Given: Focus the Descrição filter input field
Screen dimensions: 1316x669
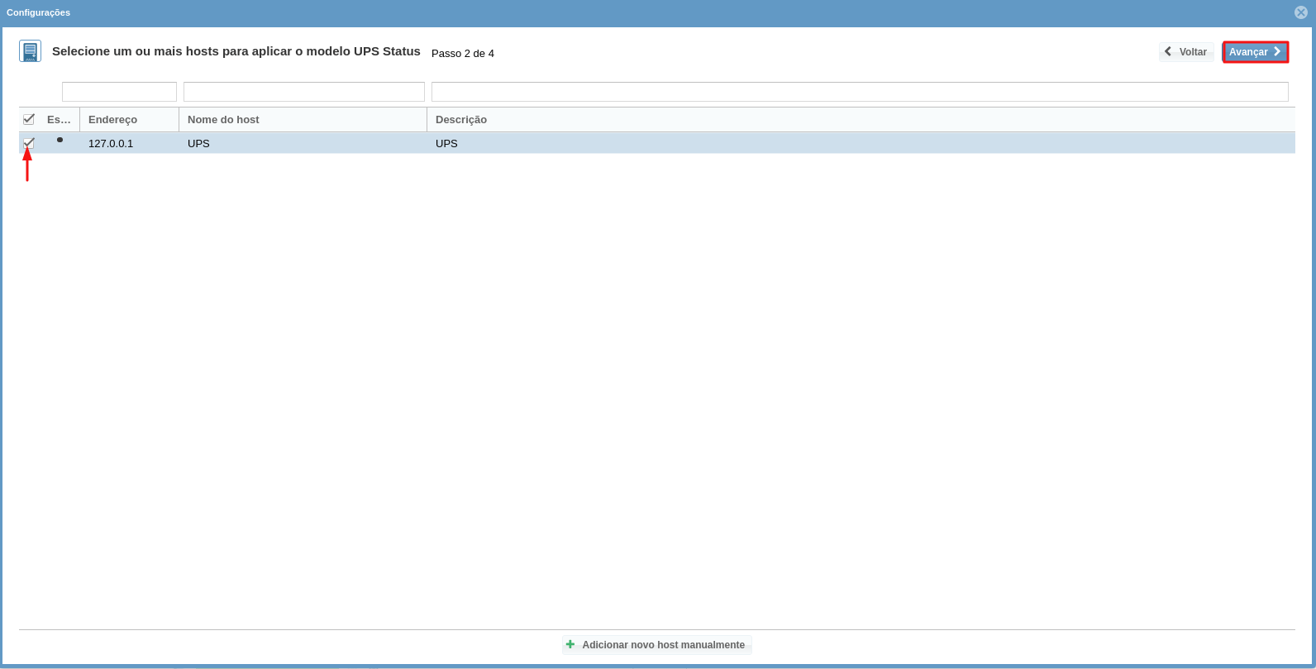Looking at the screenshot, I should pyautogui.click(x=860, y=92).
